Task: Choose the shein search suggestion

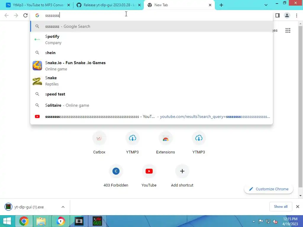Action: click(x=151, y=53)
